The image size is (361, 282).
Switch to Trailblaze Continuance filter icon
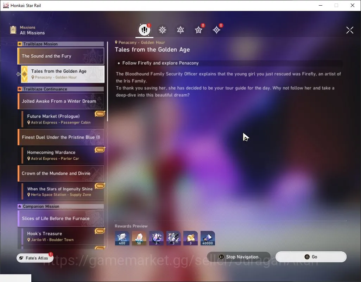coord(180,30)
